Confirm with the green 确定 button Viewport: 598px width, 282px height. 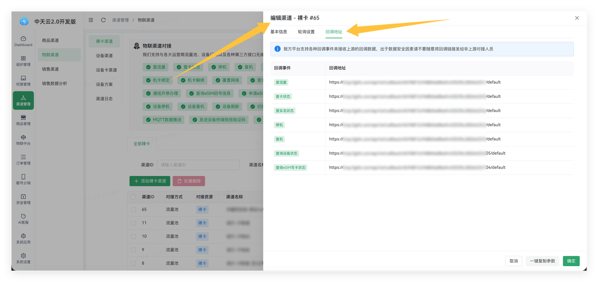[x=571, y=261]
